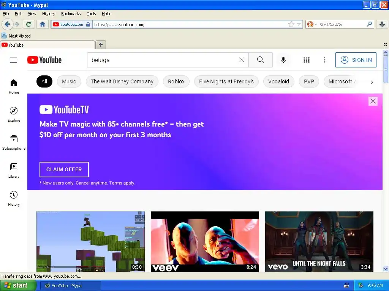Open the YouTube apps grid

pos(307,60)
